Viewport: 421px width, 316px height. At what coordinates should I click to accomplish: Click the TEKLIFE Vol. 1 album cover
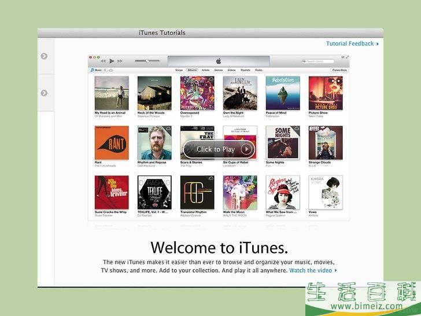[154, 192]
